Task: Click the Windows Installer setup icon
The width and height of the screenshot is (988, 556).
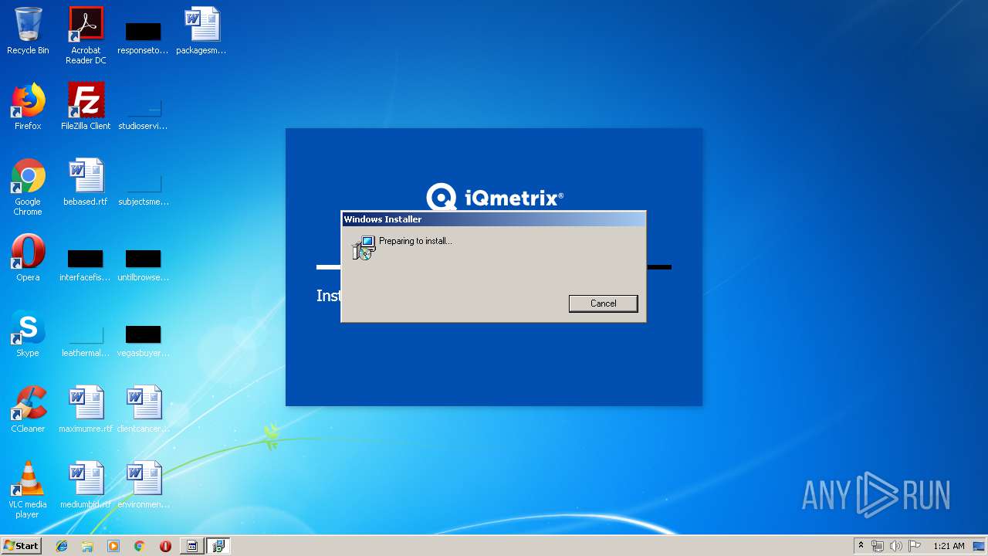Action: click(x=363, y=248)
